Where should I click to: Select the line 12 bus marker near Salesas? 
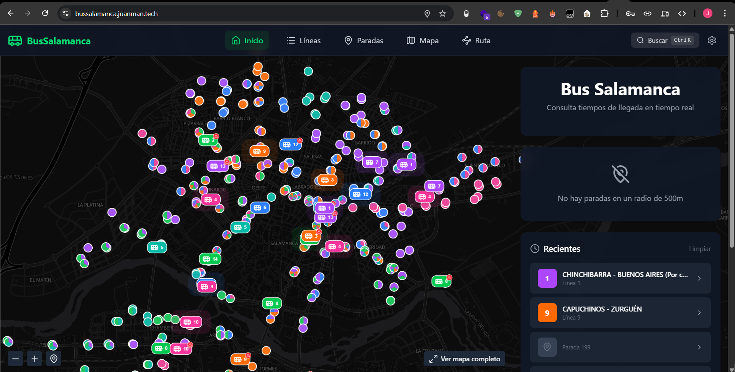pyautogui.click(x=291, y=144)
